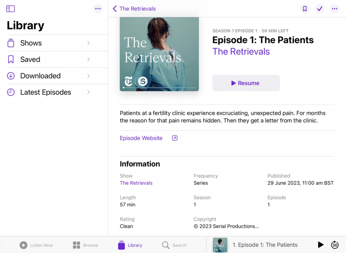Click the '57 min' length value
Image resolution: width=346 pixels, height=253 pixels.
[128, 205]
